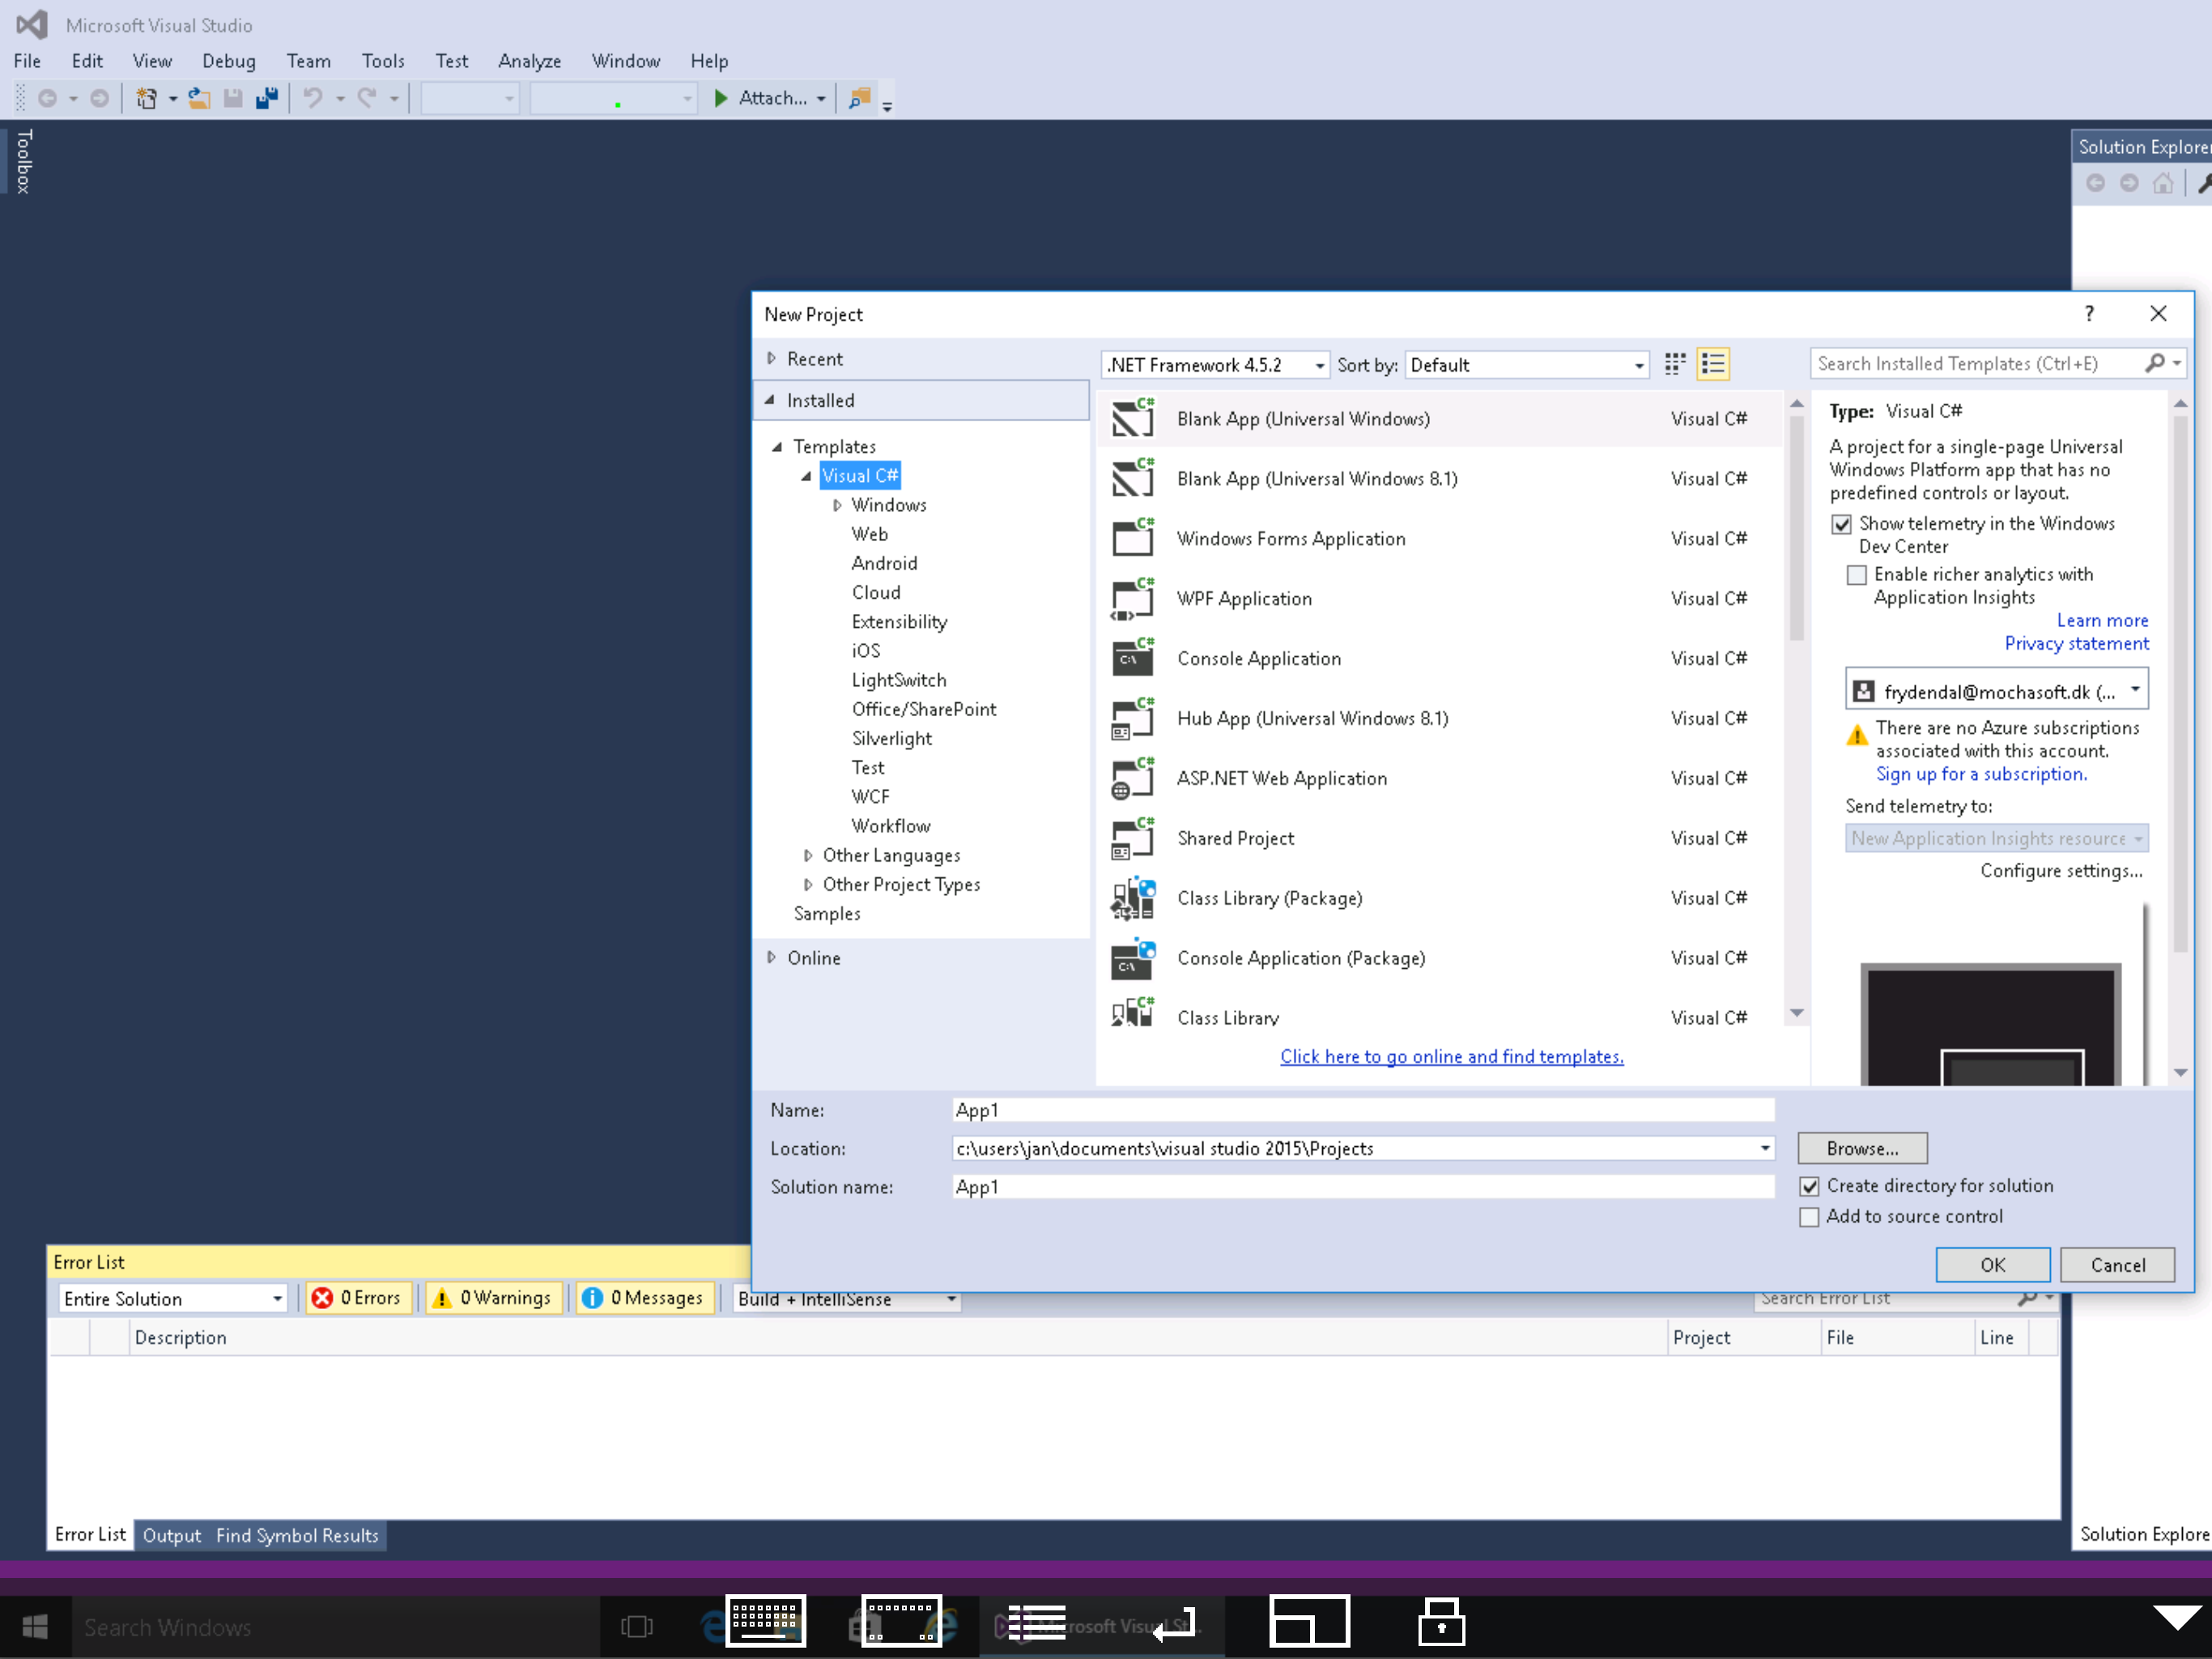Open the Debug menu
The height and width of the screenshot is (1659, 2212).
click(228, 61)
